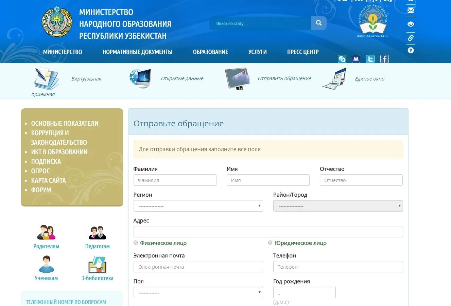Open the envelope mail icon in the header
Image resolution: width=451 pixels, height=306 pixels.
point(411,11)
